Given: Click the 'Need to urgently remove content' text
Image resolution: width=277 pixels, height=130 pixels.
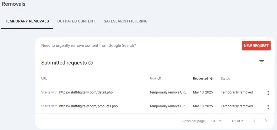Looking at the screenshot, I should (x=88, y=45).
